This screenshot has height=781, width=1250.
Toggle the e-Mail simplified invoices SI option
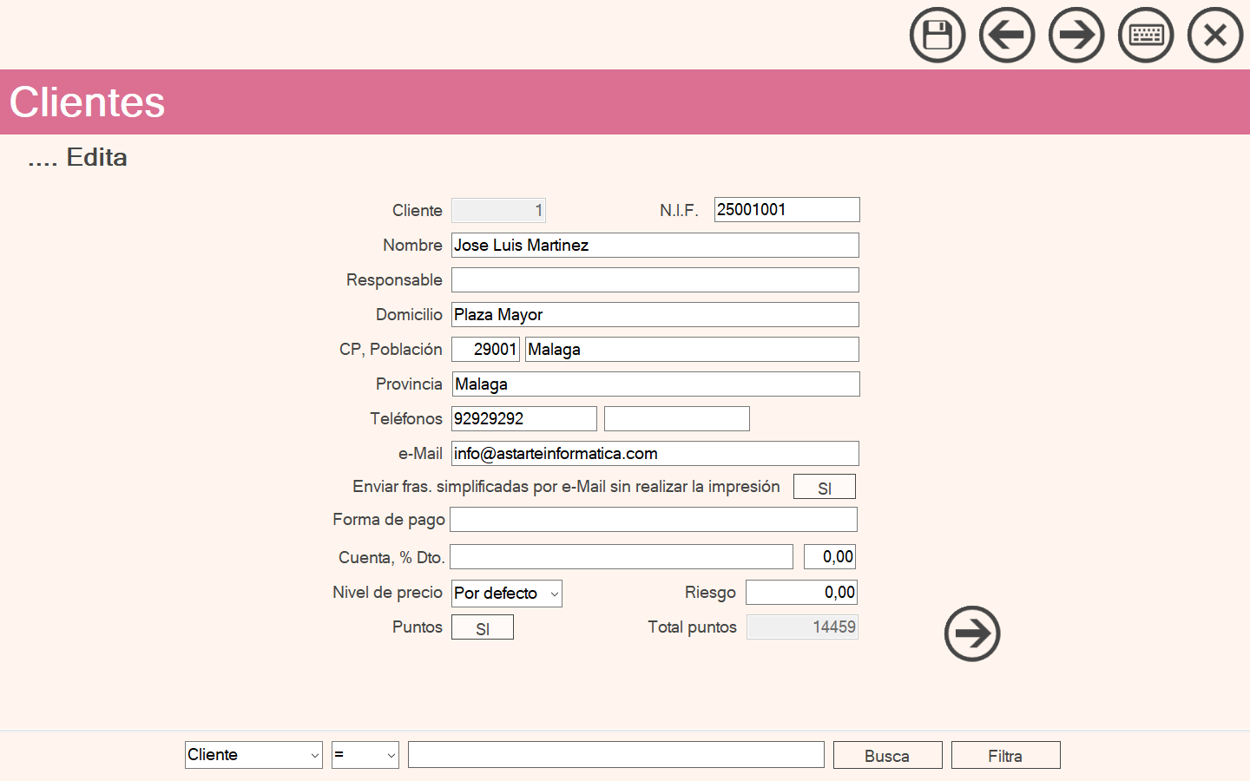tap(824, 487)
